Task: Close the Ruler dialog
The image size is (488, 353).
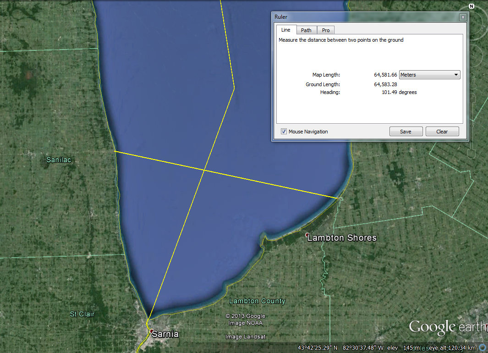Action: tap(463, 17)
